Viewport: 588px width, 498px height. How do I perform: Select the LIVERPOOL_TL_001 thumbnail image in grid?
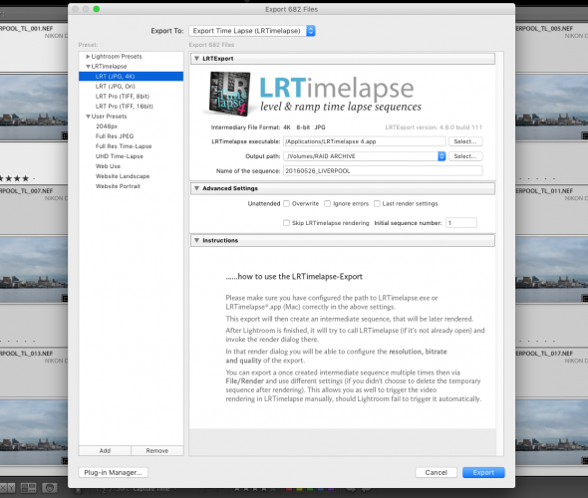pyautogui.click(x=34, y=108)
